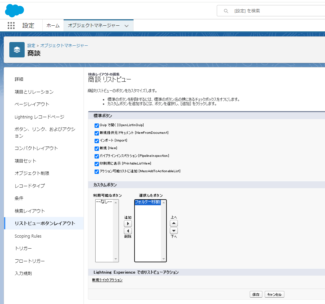Image resolution: width=325 pixels, height=304 pixels.
Task: Expand the オブジェクトマネージャー tab chevron
Action: click(127, 26)
